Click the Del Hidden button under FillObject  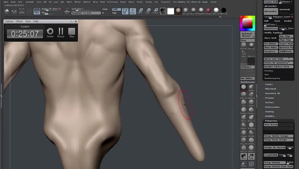(247, 78)
